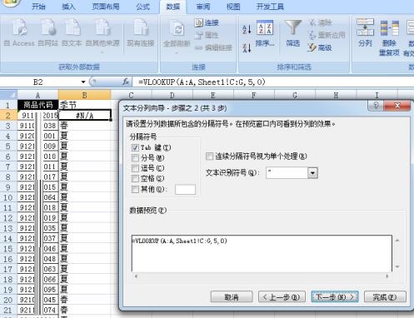Select the 商品代码 header cell
414x318 pixels.
(37, 105)
